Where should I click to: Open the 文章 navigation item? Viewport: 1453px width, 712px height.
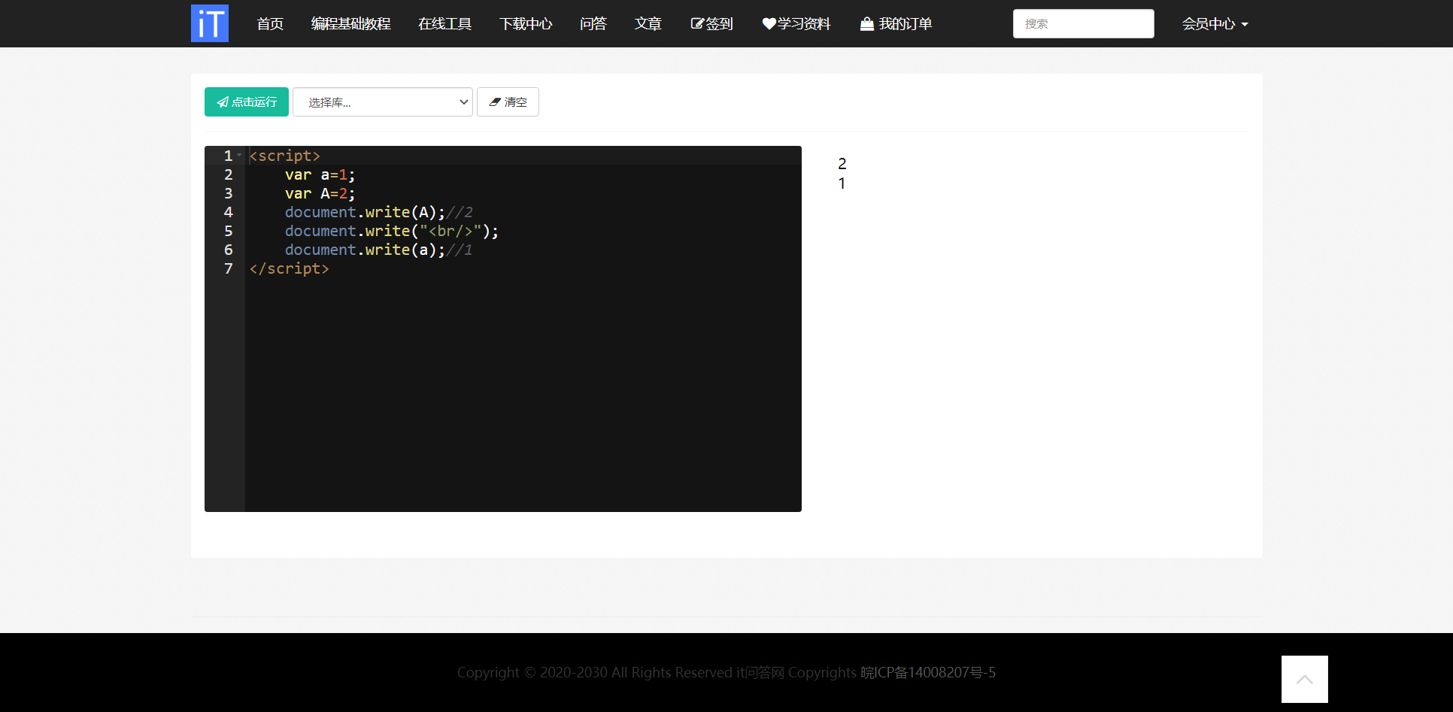pyautogui.click(x=648, y=24)
